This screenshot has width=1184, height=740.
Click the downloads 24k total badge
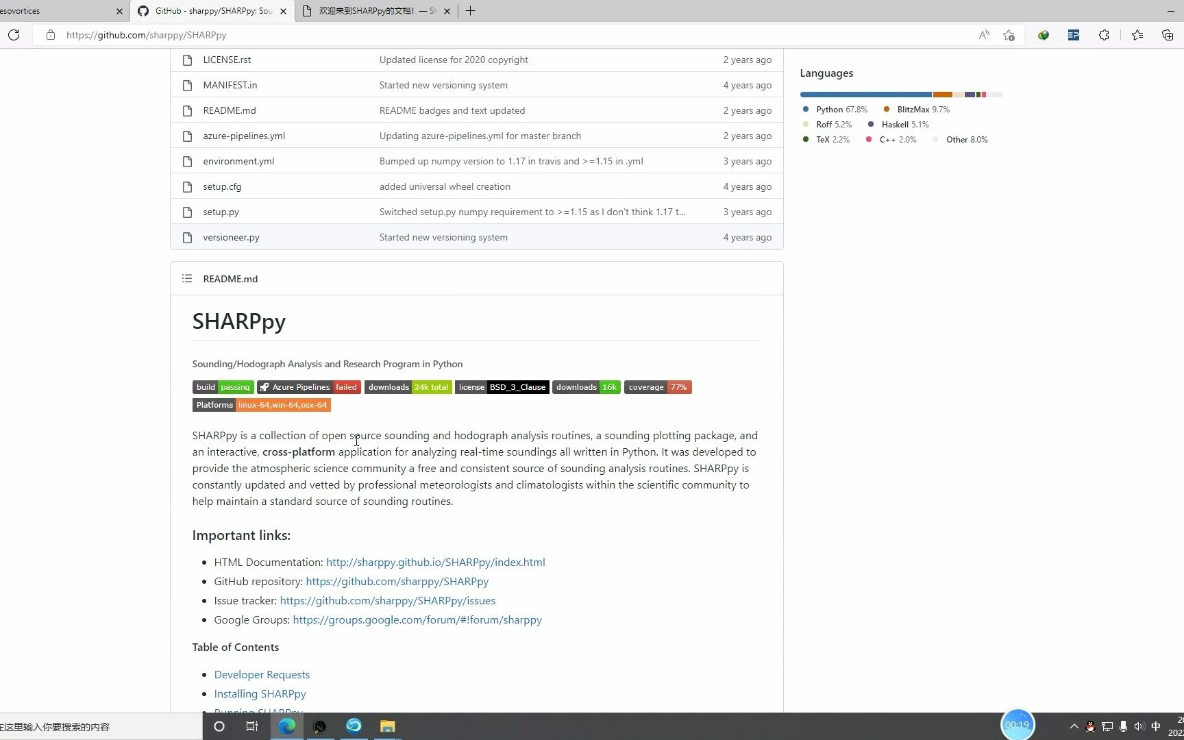pyautogui.click(x=408, y=387)
